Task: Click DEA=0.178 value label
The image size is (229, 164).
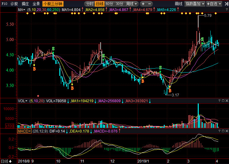Action: click(80, 131)
